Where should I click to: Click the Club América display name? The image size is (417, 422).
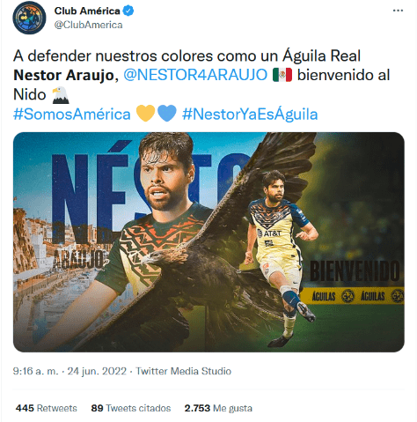[87, 11]
